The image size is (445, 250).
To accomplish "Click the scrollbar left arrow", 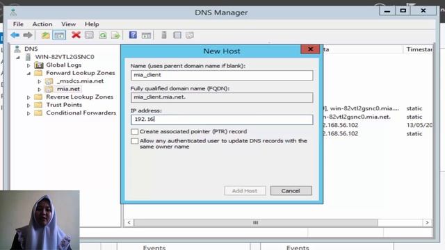I will click(x=129, y=222).
